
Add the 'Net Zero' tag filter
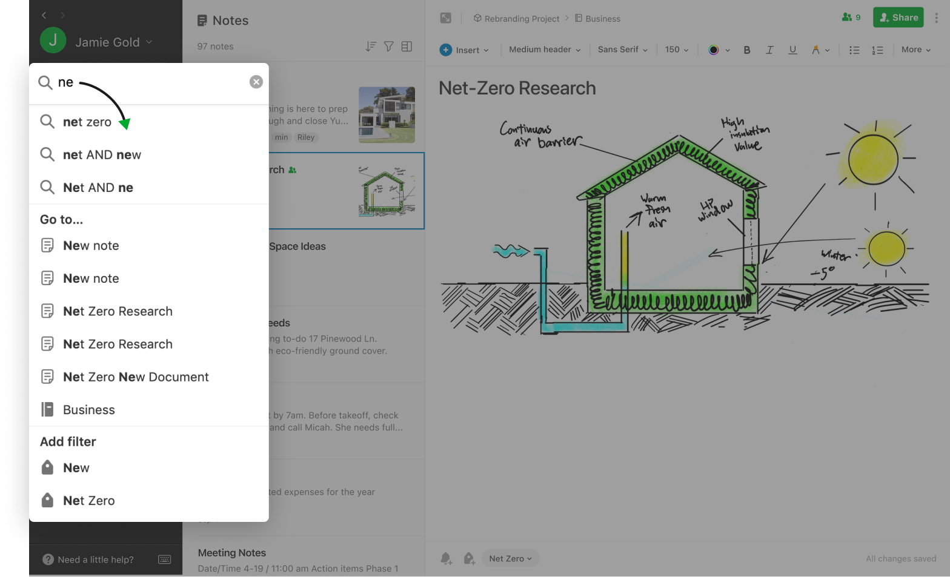coord(149,500)
